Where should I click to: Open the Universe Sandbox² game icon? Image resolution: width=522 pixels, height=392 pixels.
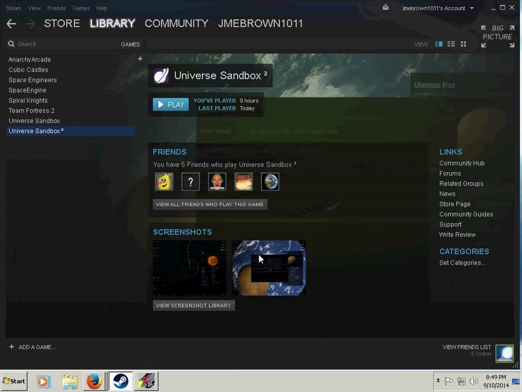[x=161, y=75]
